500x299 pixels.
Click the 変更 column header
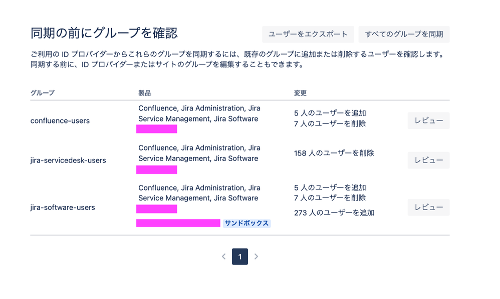click(x=300, y=93)
